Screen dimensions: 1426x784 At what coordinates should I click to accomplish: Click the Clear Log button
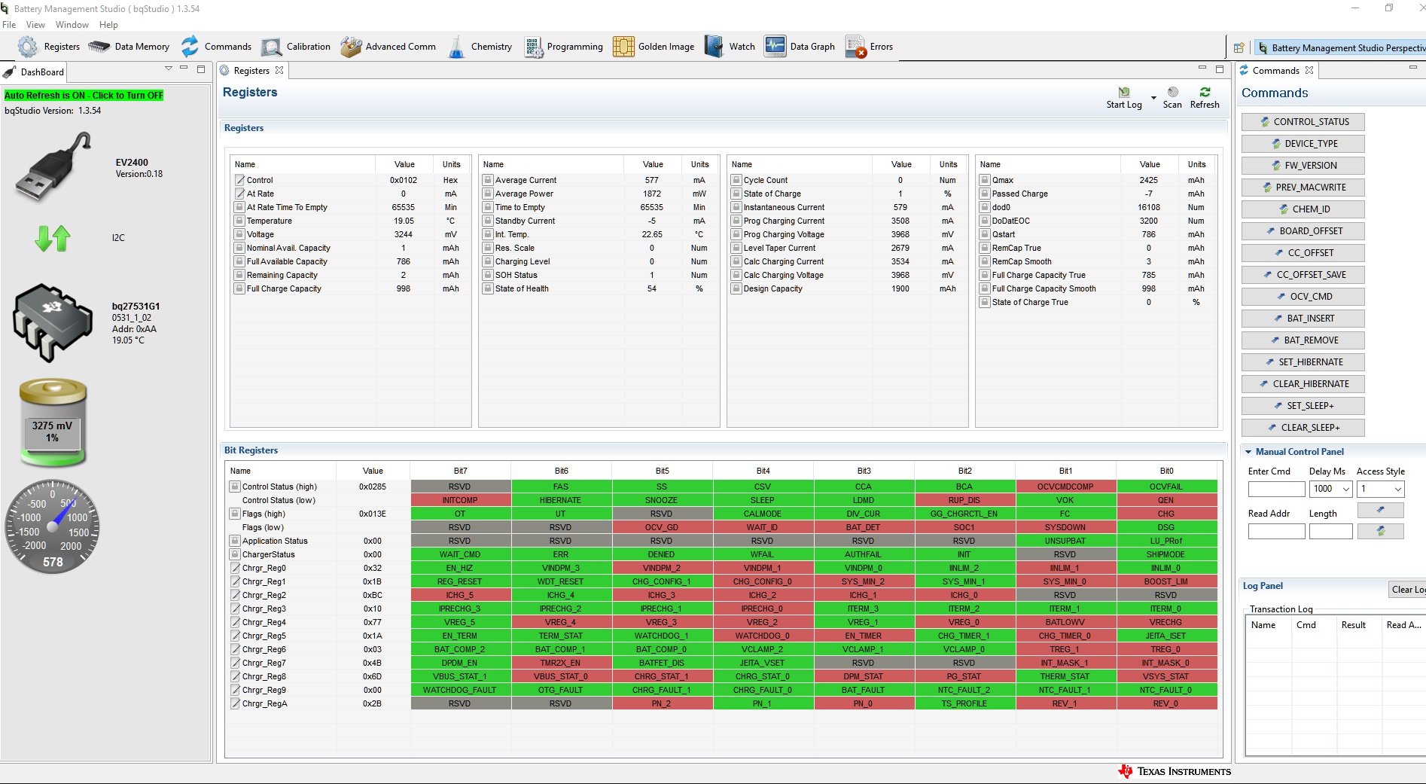point(1407,590)
